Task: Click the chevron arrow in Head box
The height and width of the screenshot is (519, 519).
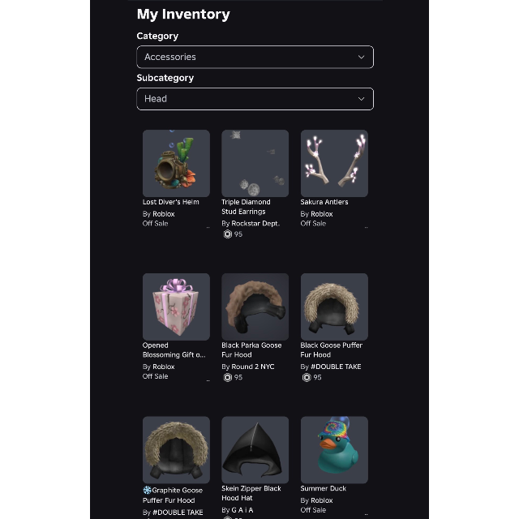Action: 361,99
